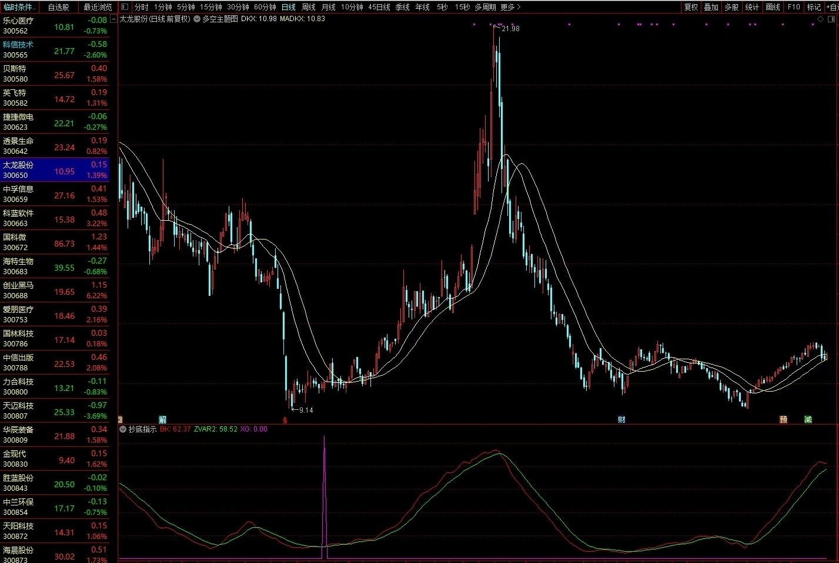Click the 画线 drawing tools button
Screen dimensions: 839x563
[773, 7]
